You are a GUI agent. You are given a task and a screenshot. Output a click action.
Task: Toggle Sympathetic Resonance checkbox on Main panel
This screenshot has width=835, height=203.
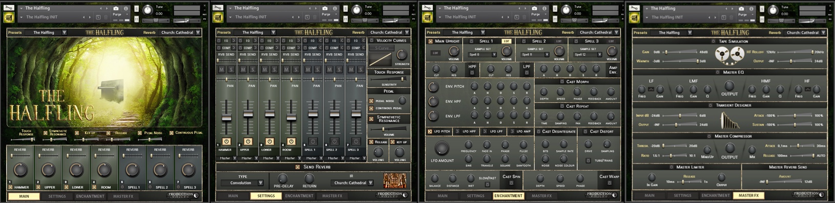pyautogui.click(x=46, y=132)
